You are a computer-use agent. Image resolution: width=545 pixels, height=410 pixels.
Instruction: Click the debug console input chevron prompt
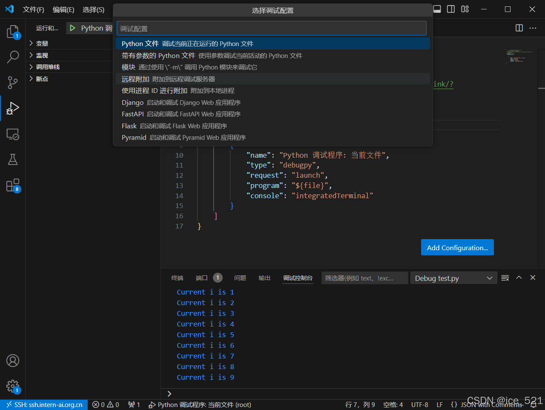tap(169, 394)
